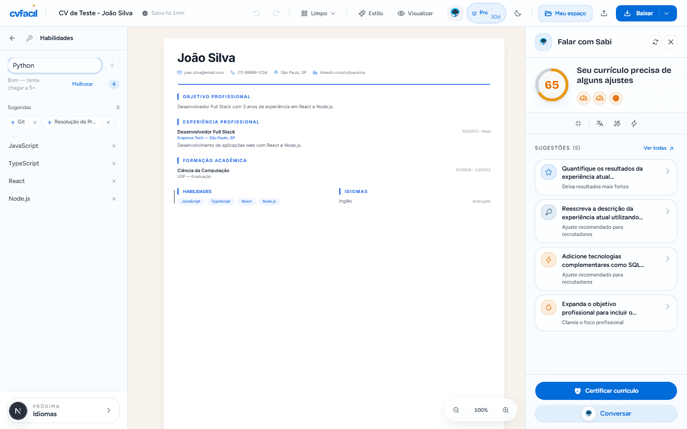Click flame icon on Expanda suggestion
Screen dimensions: 687x429
pos(549,307)
